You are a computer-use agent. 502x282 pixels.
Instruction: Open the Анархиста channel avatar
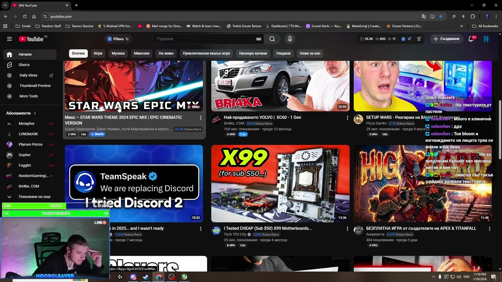[x=358, y=230]
